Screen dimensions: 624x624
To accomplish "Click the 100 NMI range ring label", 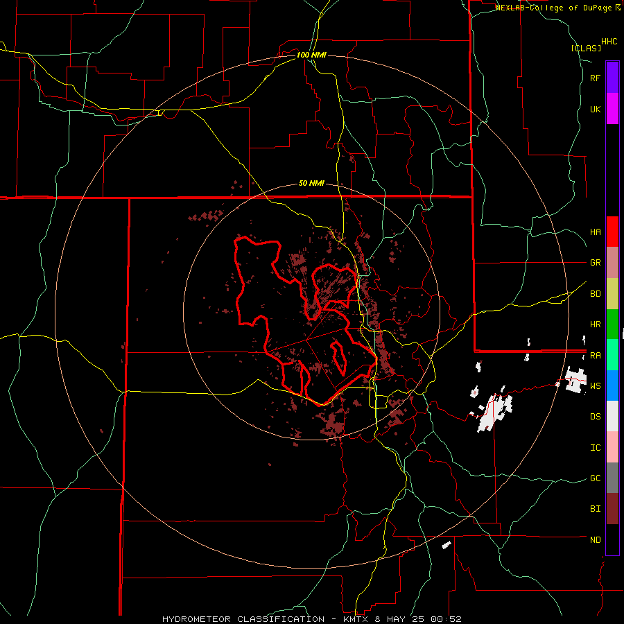I will pos(311,55).
